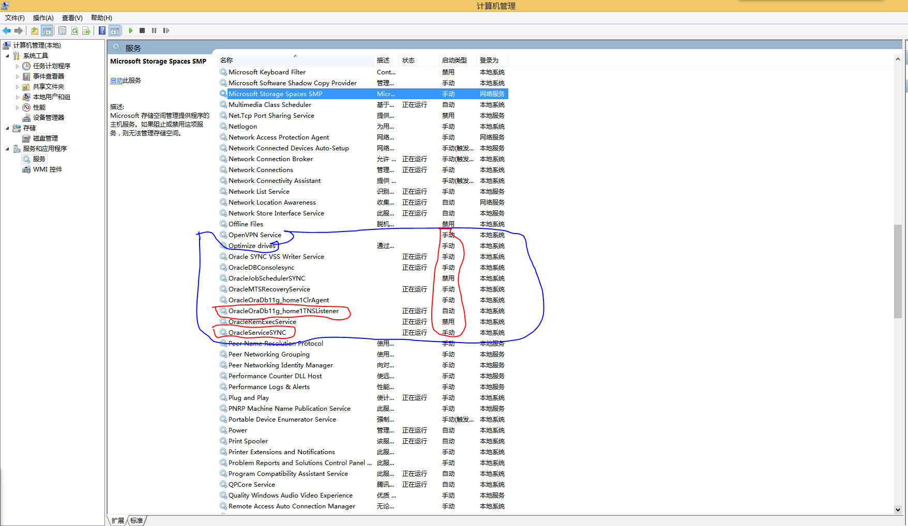Click the 事件查看器 log icon
Screen dimensions: 908x526
(x=26, y=76)
